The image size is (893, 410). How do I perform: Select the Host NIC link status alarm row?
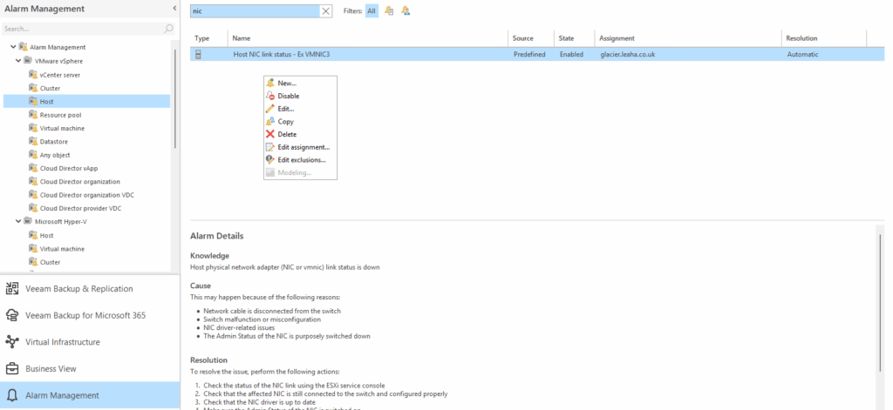click(537, 55)
